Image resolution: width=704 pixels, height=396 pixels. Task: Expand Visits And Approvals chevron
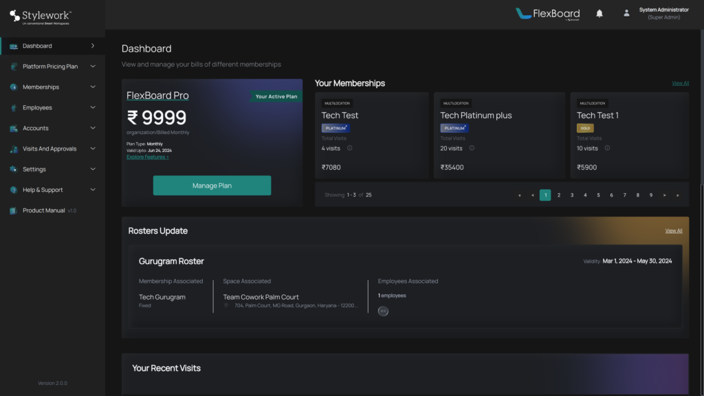click(x=93, y=148)
